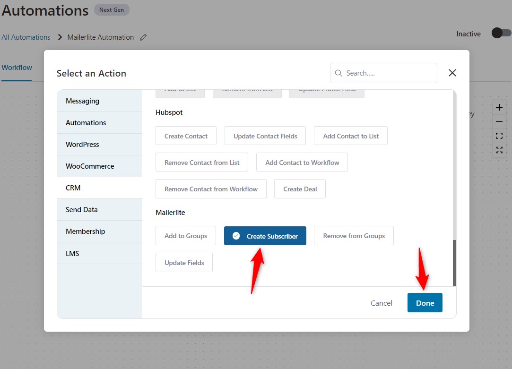Screen dimensions: 512x369
Task: Click the actions list scrollbar thumb
Action: (x=454, y=263)
